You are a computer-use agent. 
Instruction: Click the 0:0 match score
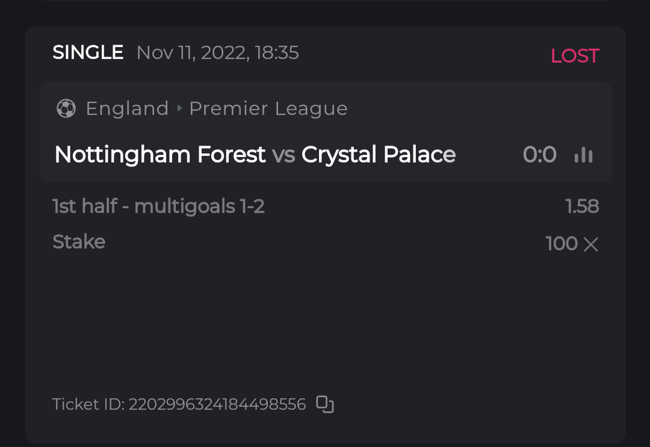click(x=539, y=155)
